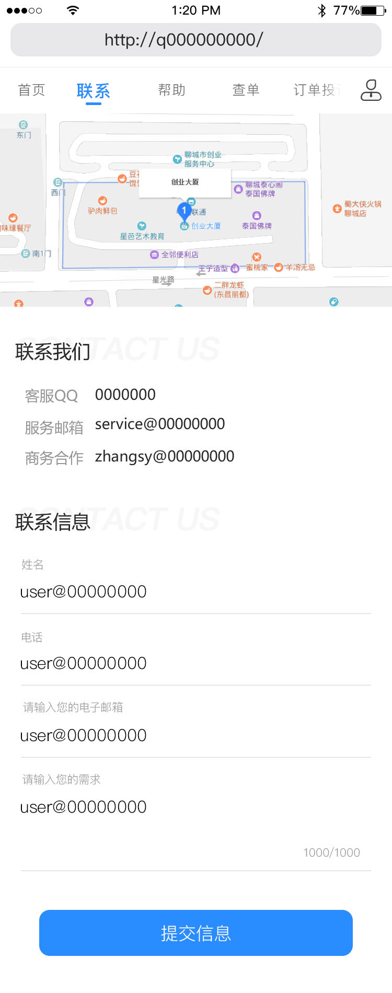This screenshot has width=392, height=993.
Task: Tap the blue number 1 map pin
Action: 183,212
